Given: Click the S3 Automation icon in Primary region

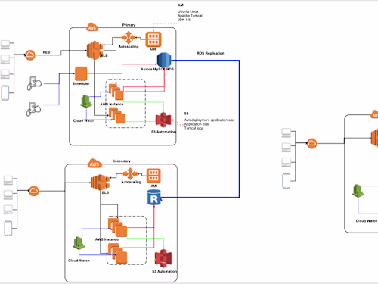Looking at the screenshot, I should [x=163, y=120].
